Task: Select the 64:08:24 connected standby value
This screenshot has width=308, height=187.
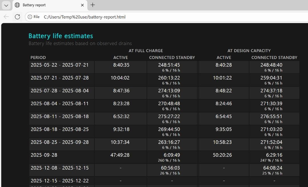Action: tap(273, 168)
